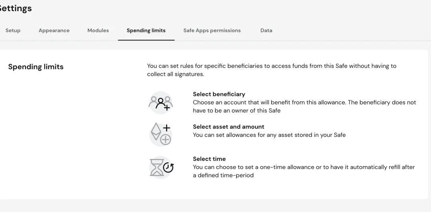Go to the Modules tab

(98, 30)
